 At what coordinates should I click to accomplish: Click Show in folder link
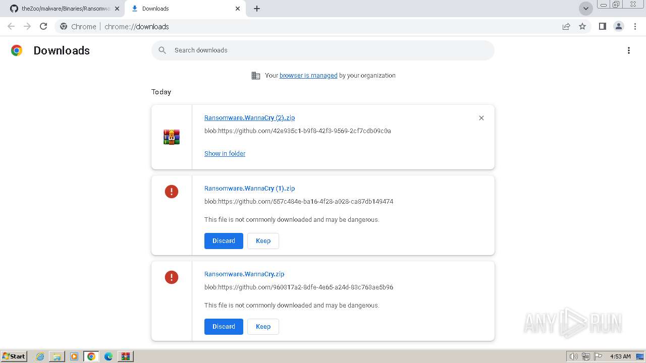click(x=225, y=153)
